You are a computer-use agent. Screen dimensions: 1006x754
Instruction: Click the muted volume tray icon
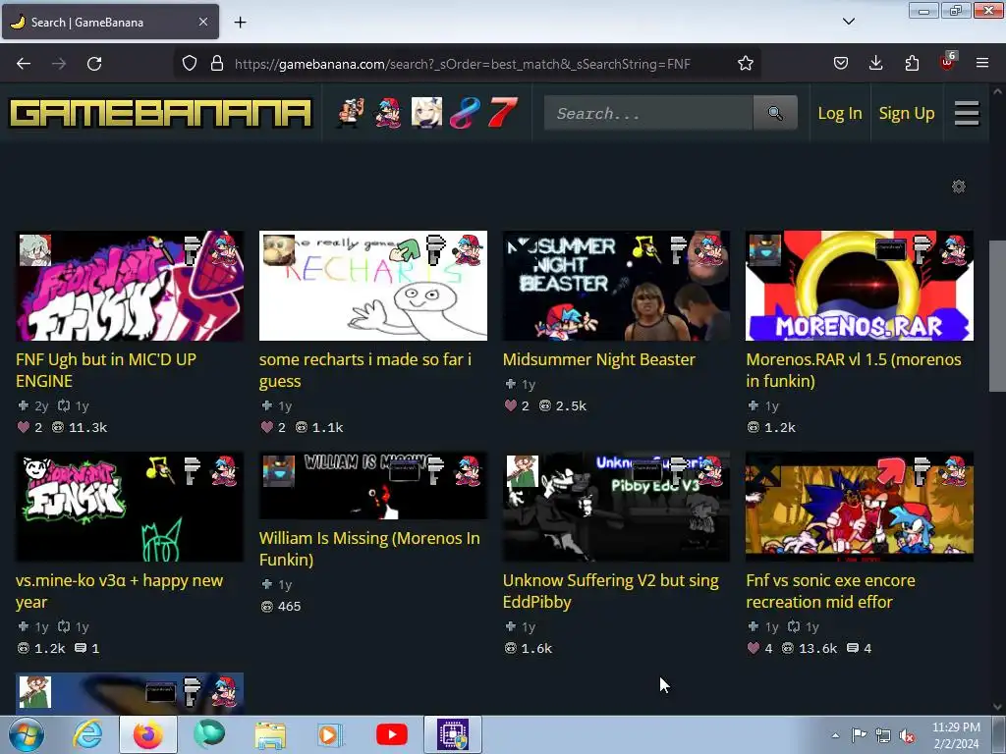coord(907,735)
